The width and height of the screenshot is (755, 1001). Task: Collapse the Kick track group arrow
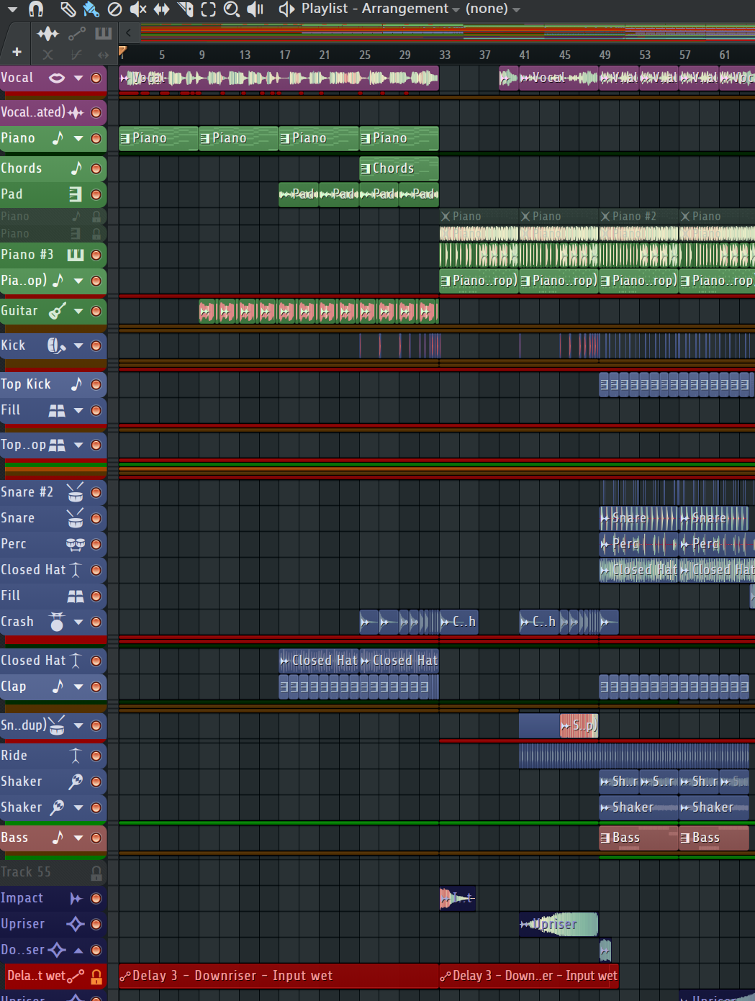click(x=78, y=345)
